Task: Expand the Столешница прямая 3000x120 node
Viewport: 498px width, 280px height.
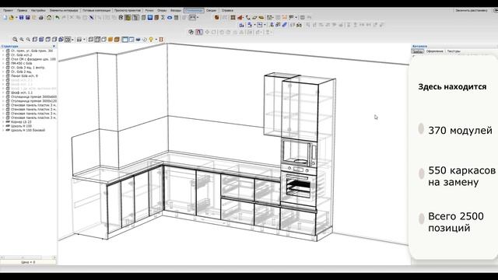Action: pos(3,100)
